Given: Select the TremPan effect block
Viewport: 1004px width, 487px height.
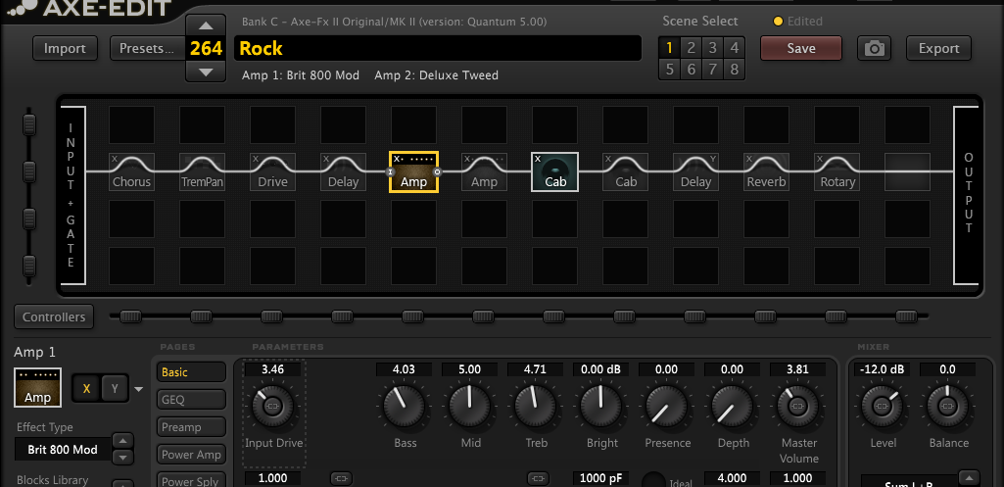Looking at the screenshot, I should tap(202, 171).
